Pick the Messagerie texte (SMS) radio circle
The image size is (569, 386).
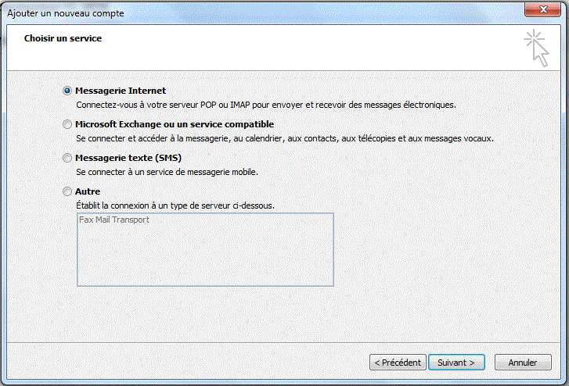67,158
